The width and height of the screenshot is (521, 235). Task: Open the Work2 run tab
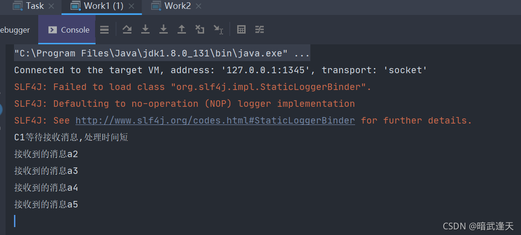(177, 6)
